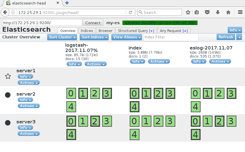
Task: Expand the arrow beside Refresh button
Action: pos(239,37)
